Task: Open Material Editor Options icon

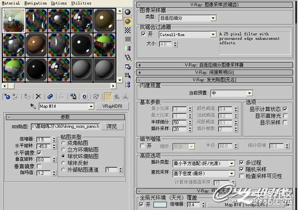Action: [127, 66]
